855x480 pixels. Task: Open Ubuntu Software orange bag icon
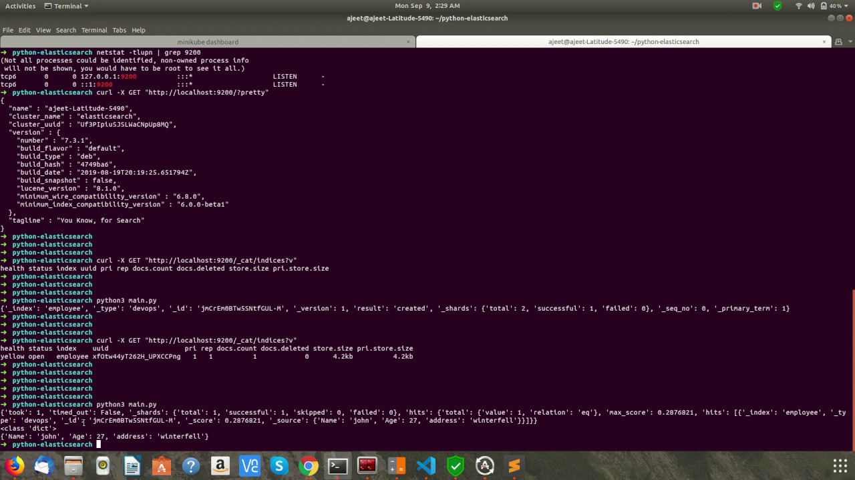coord(162,465)
